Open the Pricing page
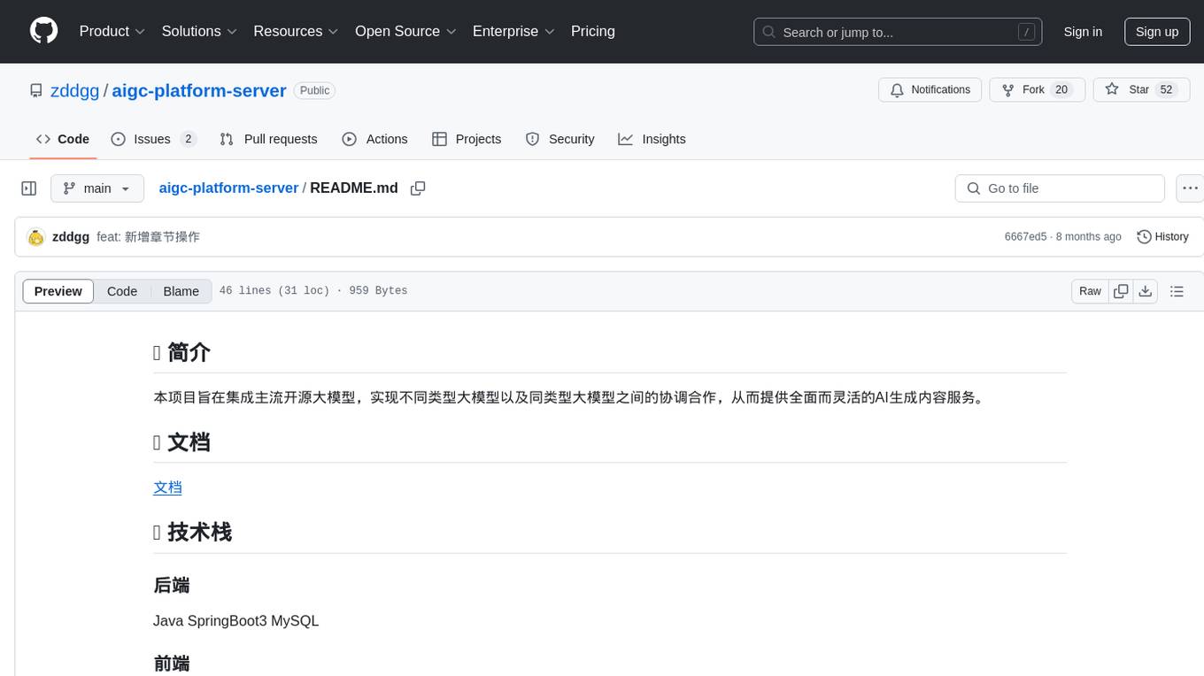Viewport: 1204px width, 676px height. (593, 31)
